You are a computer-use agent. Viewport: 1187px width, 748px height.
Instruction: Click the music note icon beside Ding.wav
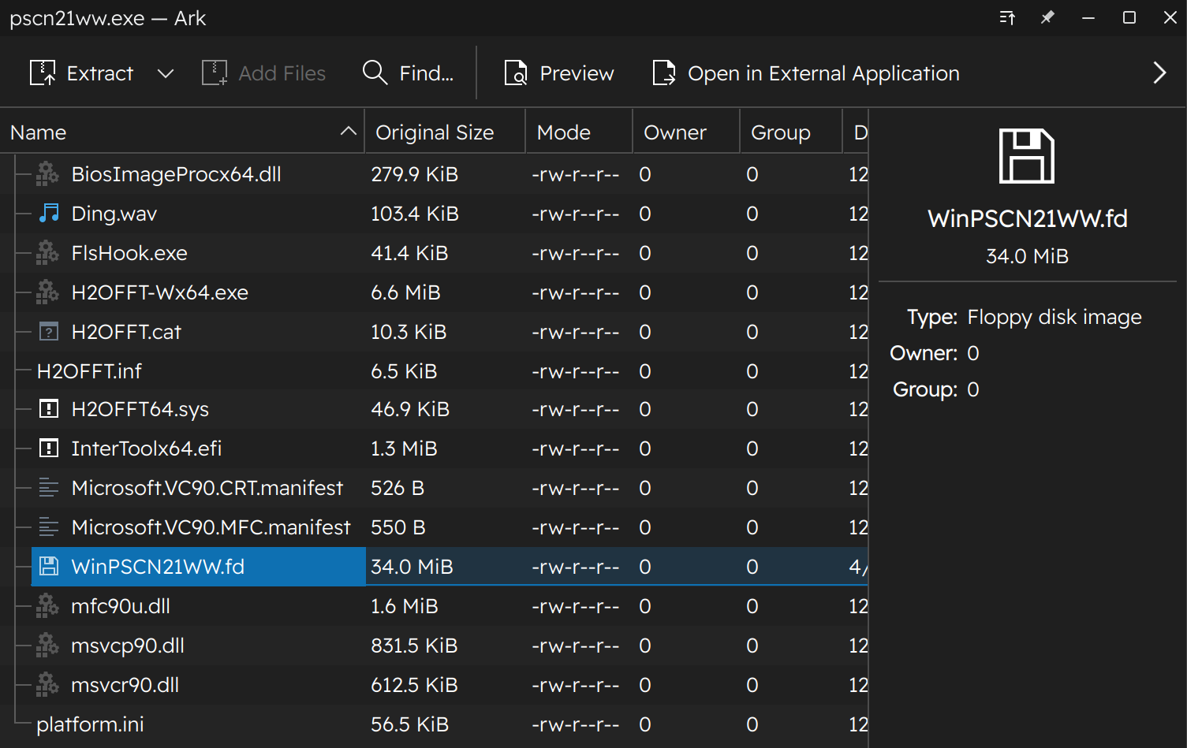coord(49,214)
